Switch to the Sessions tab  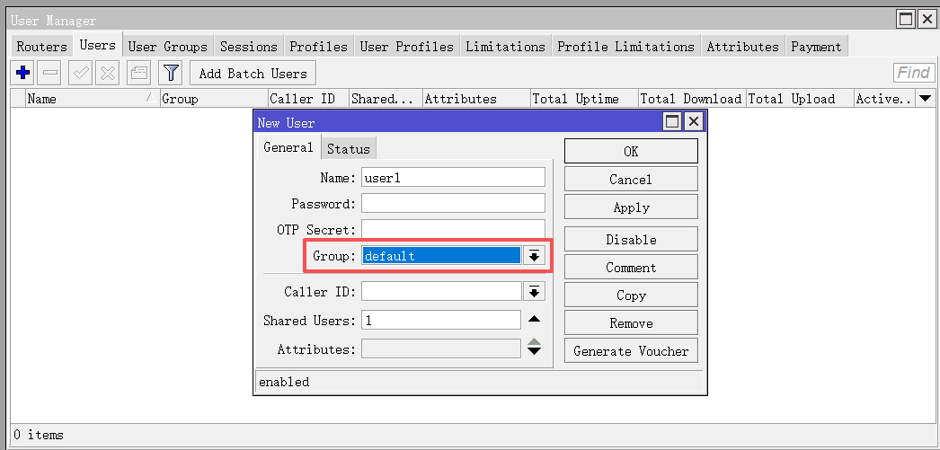248,47
